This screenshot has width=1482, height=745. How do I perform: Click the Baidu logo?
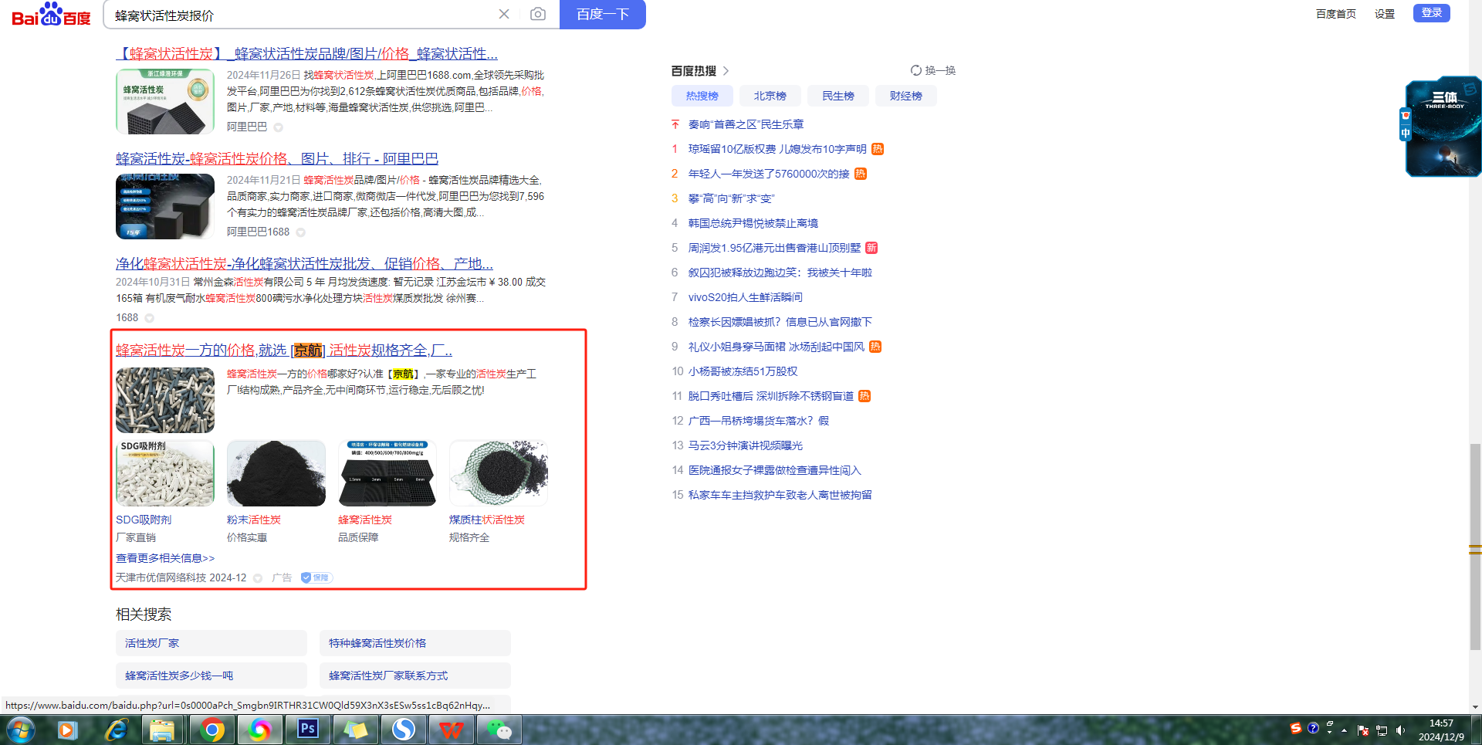(x=51, y=15)
